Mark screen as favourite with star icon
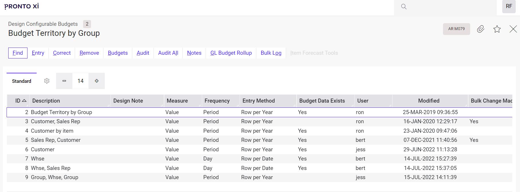The height and width of the screenshot is (192, 520). pos(497,29)
